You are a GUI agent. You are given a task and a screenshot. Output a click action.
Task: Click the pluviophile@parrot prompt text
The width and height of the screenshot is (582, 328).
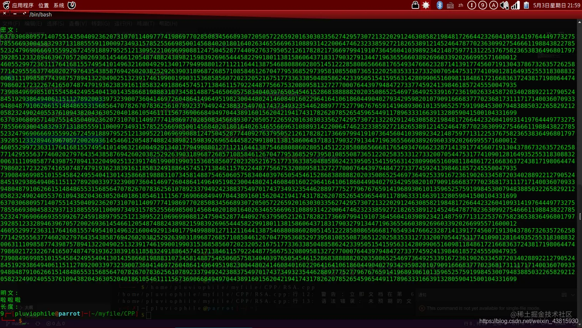[47, 314]
